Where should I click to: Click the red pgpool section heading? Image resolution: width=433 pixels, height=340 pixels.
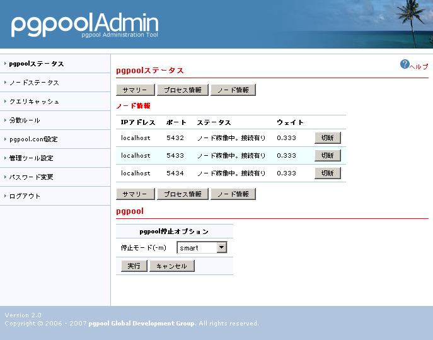[130, 211]
